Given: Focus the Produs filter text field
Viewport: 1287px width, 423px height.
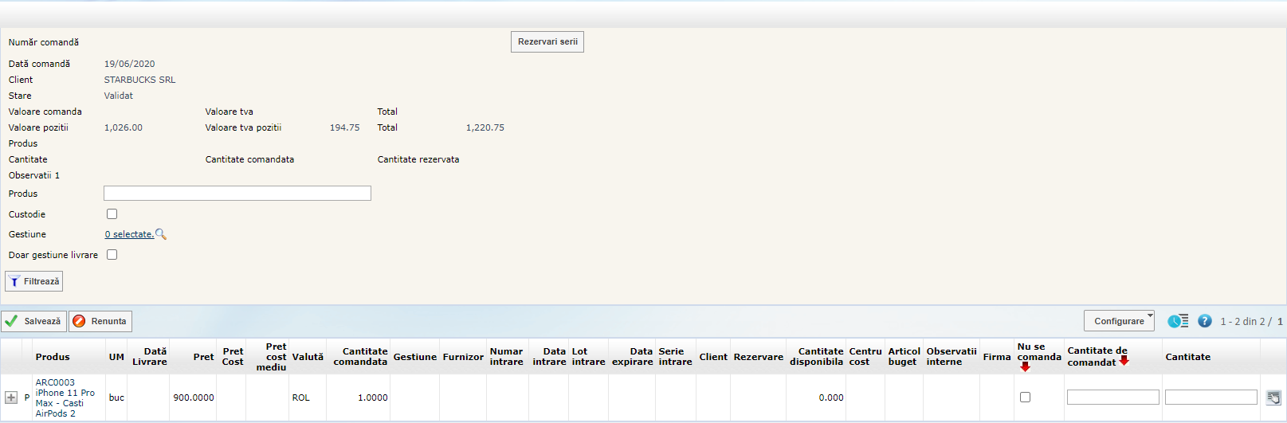Looking at the screenshot, I should tap(237, 194).
